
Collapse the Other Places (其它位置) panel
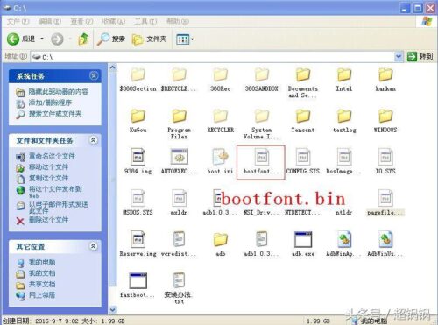point(94,246)
